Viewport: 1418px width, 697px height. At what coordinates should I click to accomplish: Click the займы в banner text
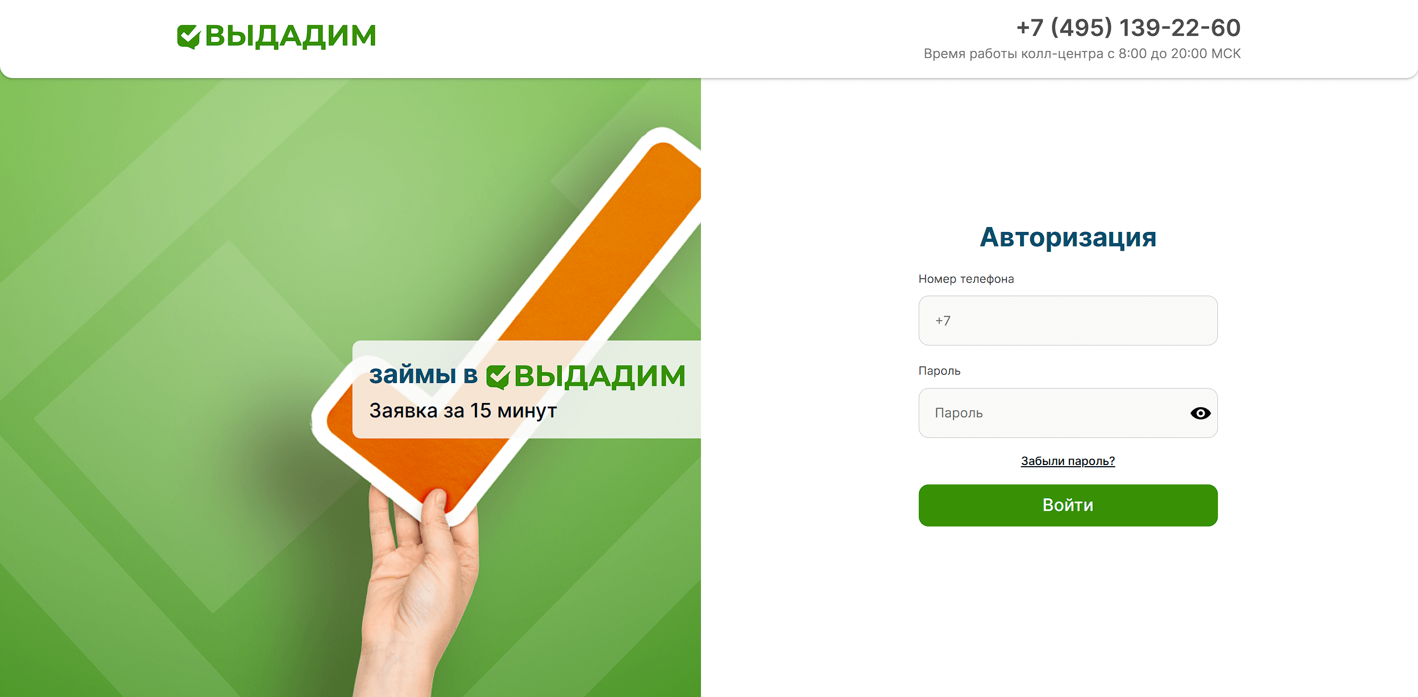(x=423, y=375)
